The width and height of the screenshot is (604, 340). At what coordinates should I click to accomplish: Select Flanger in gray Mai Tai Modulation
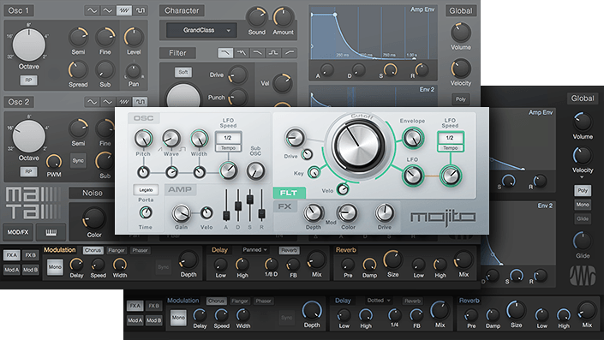pyautogui.click(x=117, y=250)
